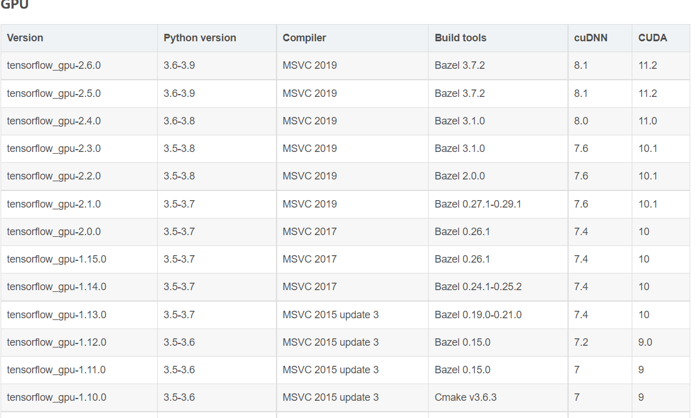Image resolution: width=696 pixels, height=418 pixels.
Task: Select the tensorflow_gpu-1.11.0 cell
Action: point(79,370)
